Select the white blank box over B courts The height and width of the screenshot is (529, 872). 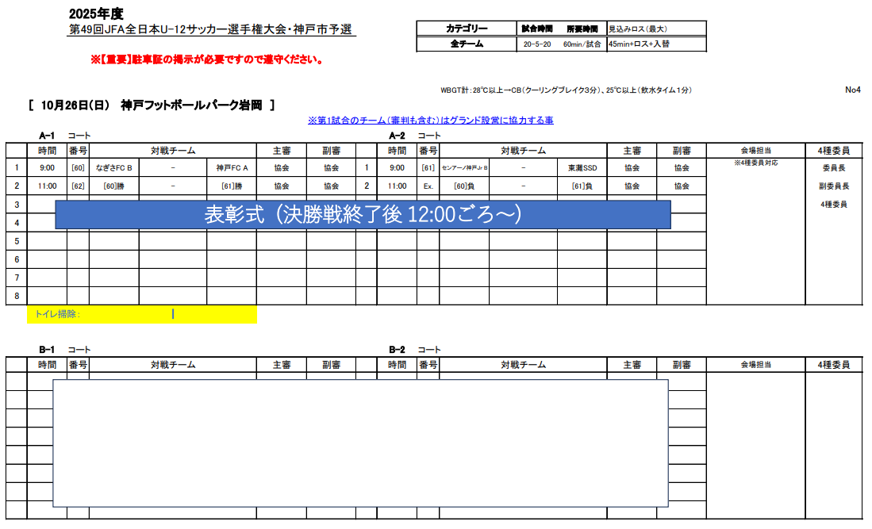tap(360, 443)
